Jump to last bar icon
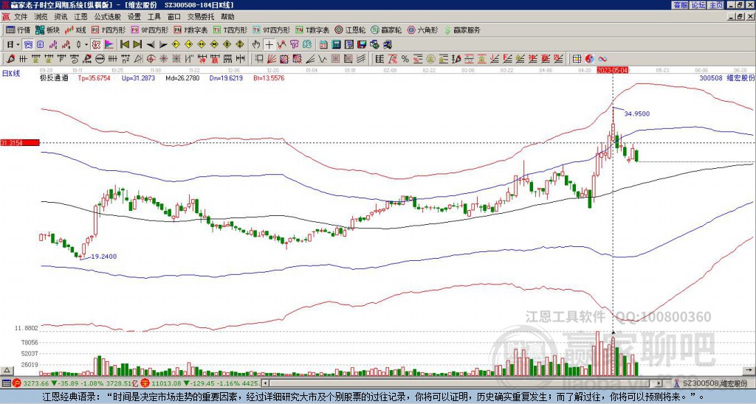 [137, 45]
